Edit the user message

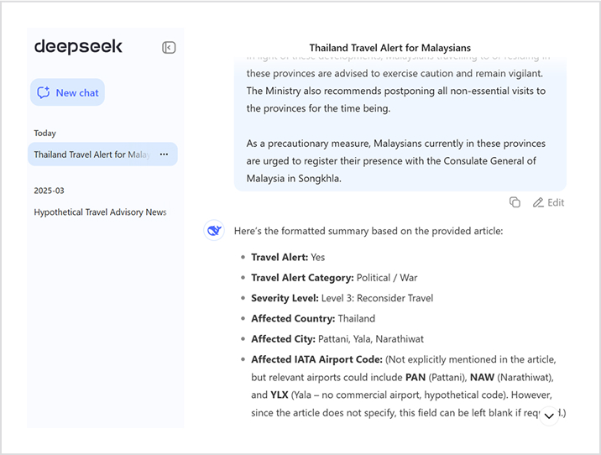pyautogui.click(x=548, y=202)
